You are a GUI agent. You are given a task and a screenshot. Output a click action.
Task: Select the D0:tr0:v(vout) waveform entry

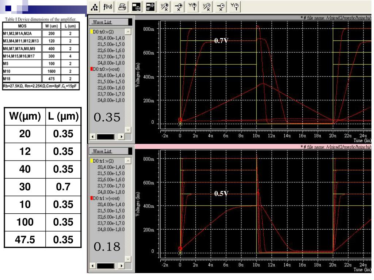click(106, 69)
